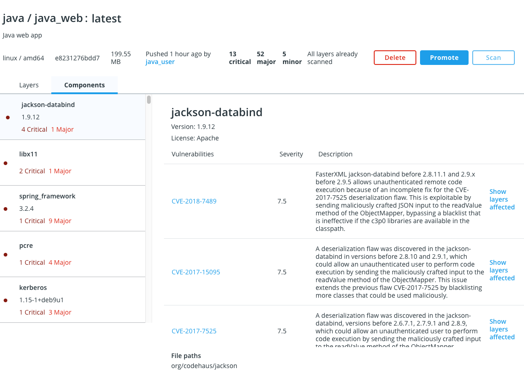This screenshot has height=385, width=524.
Task: Click severity 7.5 for CVE-2018-7489
Action: [282, 201]
